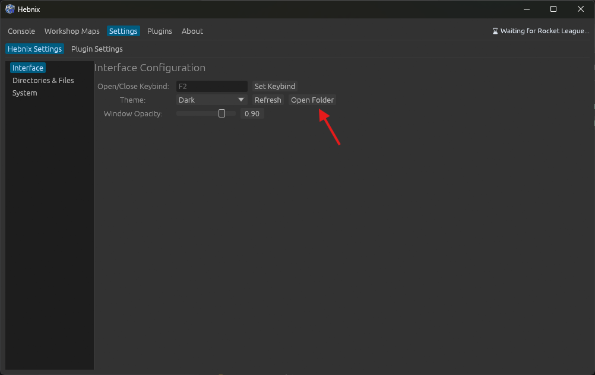
Task: Click the opacity value 0.90 field
Action: tap(252, 114)
